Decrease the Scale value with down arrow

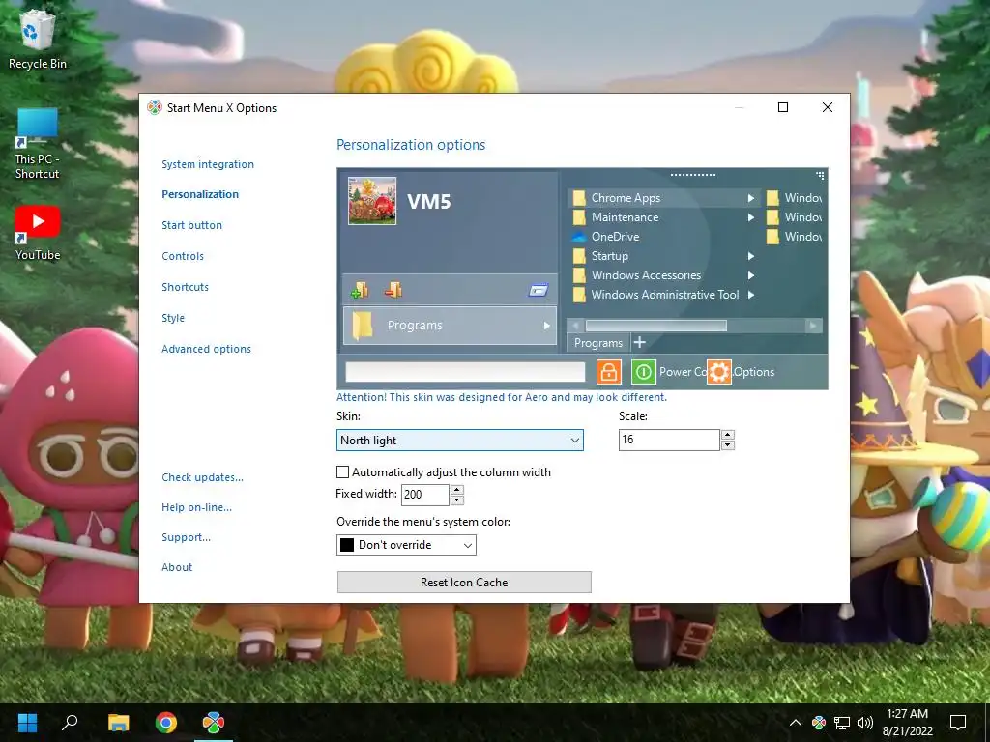727,445
